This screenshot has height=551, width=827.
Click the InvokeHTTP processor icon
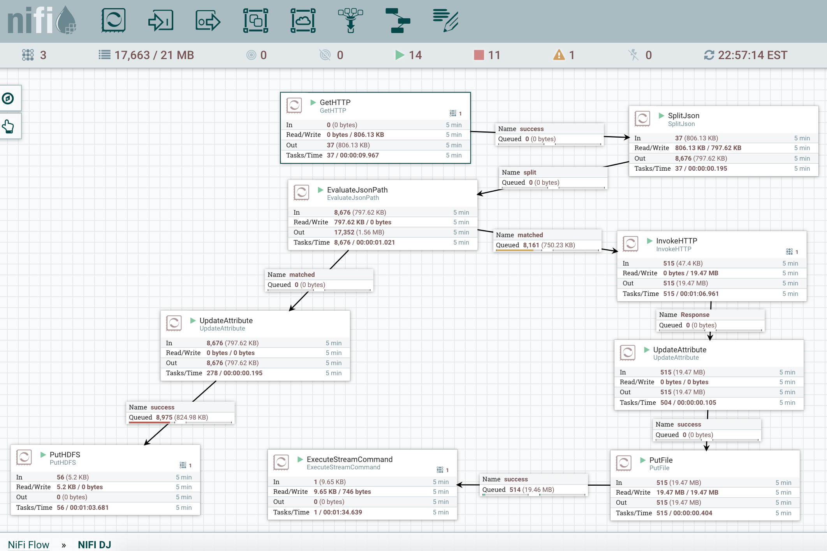click(x=630, y=244)
